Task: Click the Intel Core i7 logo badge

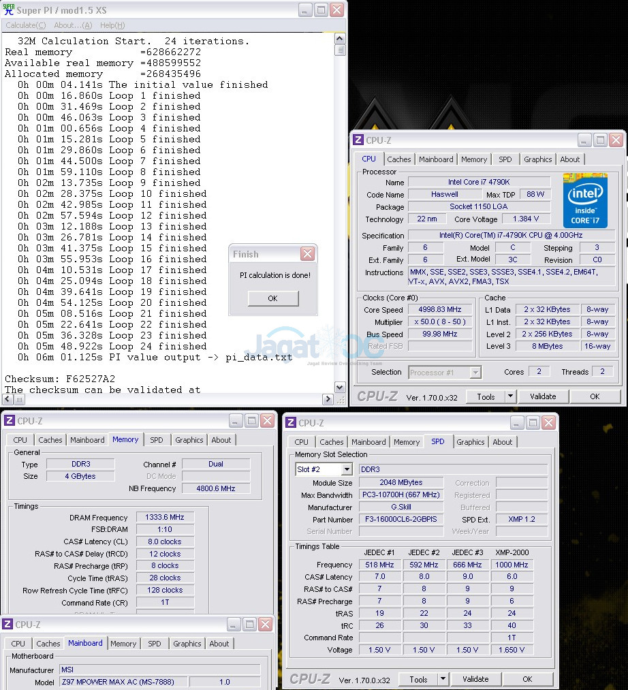Action: pyautogui.click(x=585, y=200)
